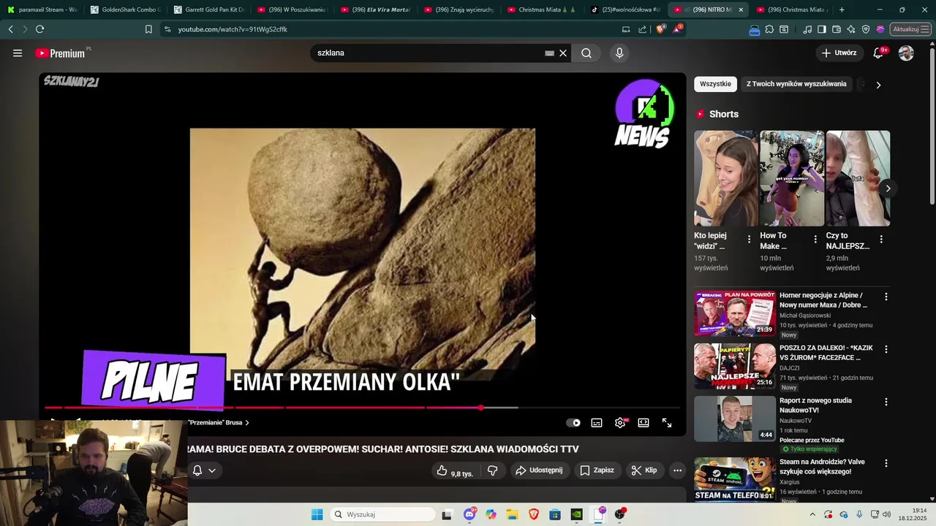Open the How To Make Short thumbnail
The height and width of the screenshot is (526, 936).
[x=792, y=178]
